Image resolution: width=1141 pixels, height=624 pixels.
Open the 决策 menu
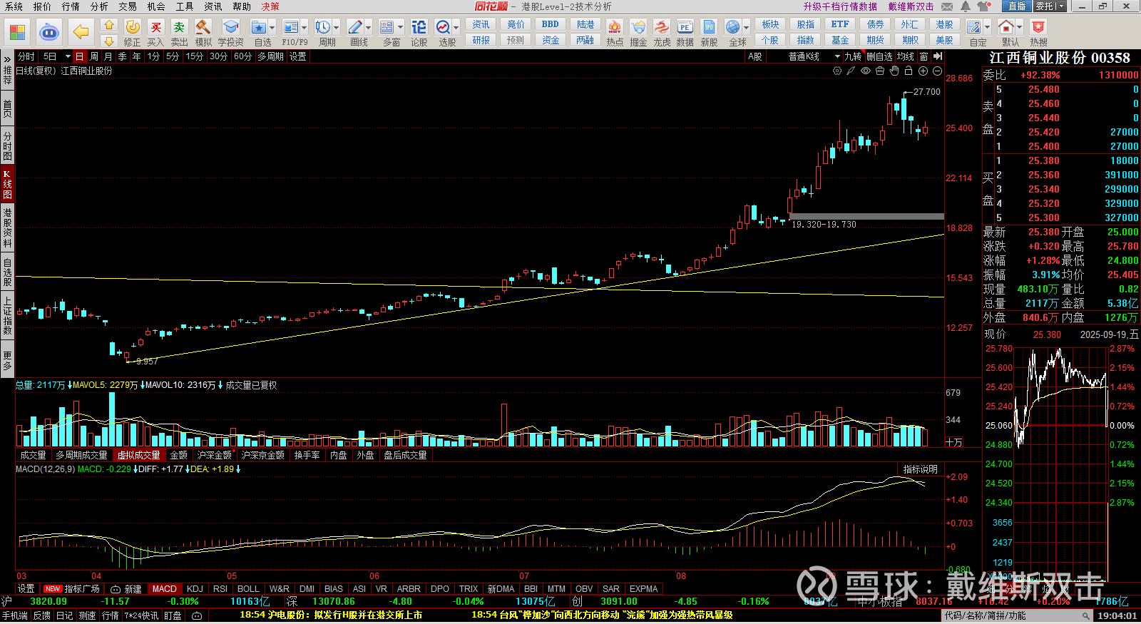(x=270, y=6)
